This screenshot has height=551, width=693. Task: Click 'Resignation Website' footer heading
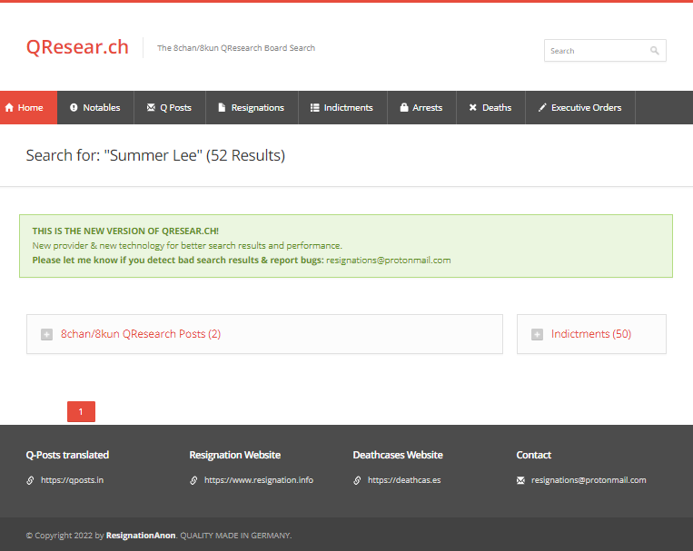(234, 455)
